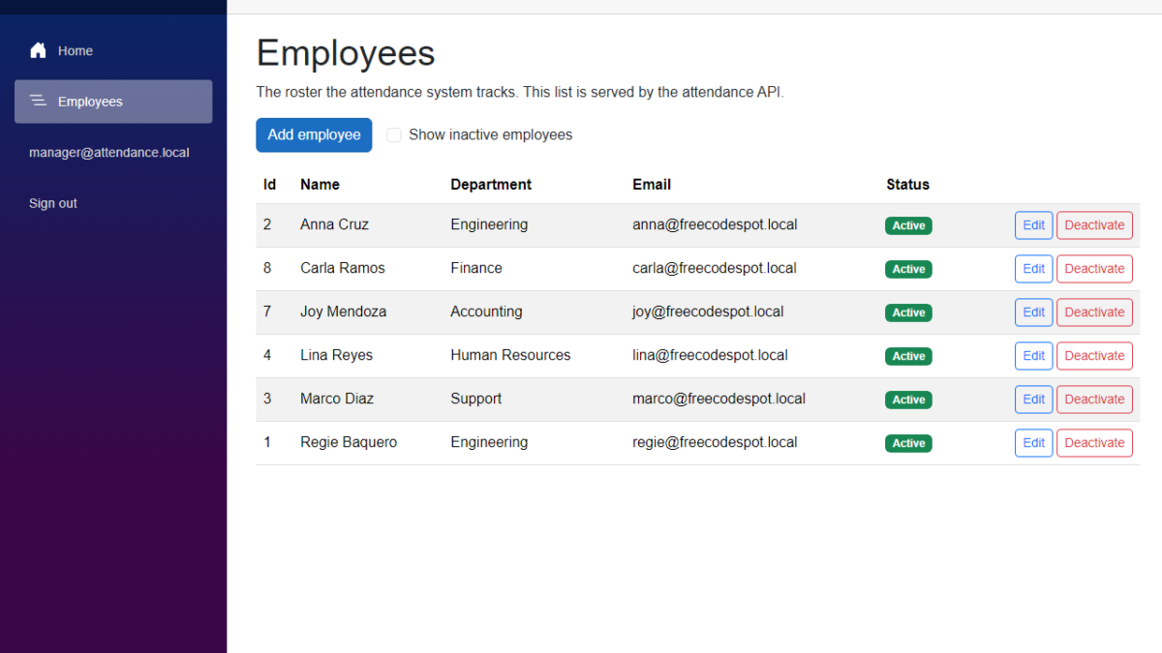Edit Regie Baquero's record
Viewport: 1162px width, 653px height.
pos(1033,443)
